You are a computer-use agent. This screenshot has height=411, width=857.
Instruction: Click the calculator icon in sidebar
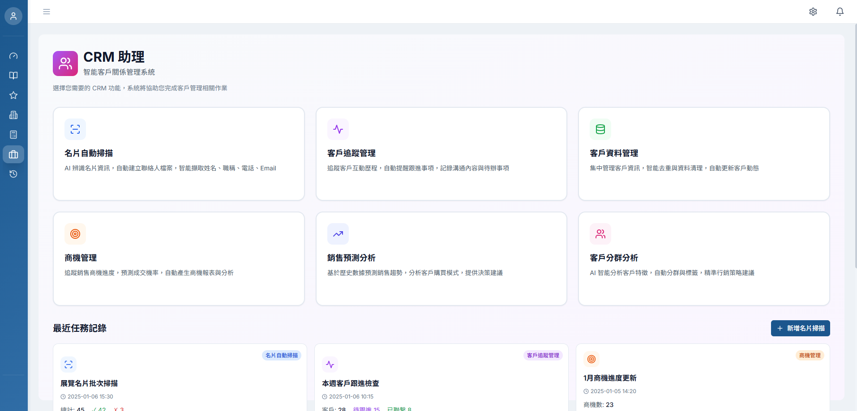pos(13,135)
